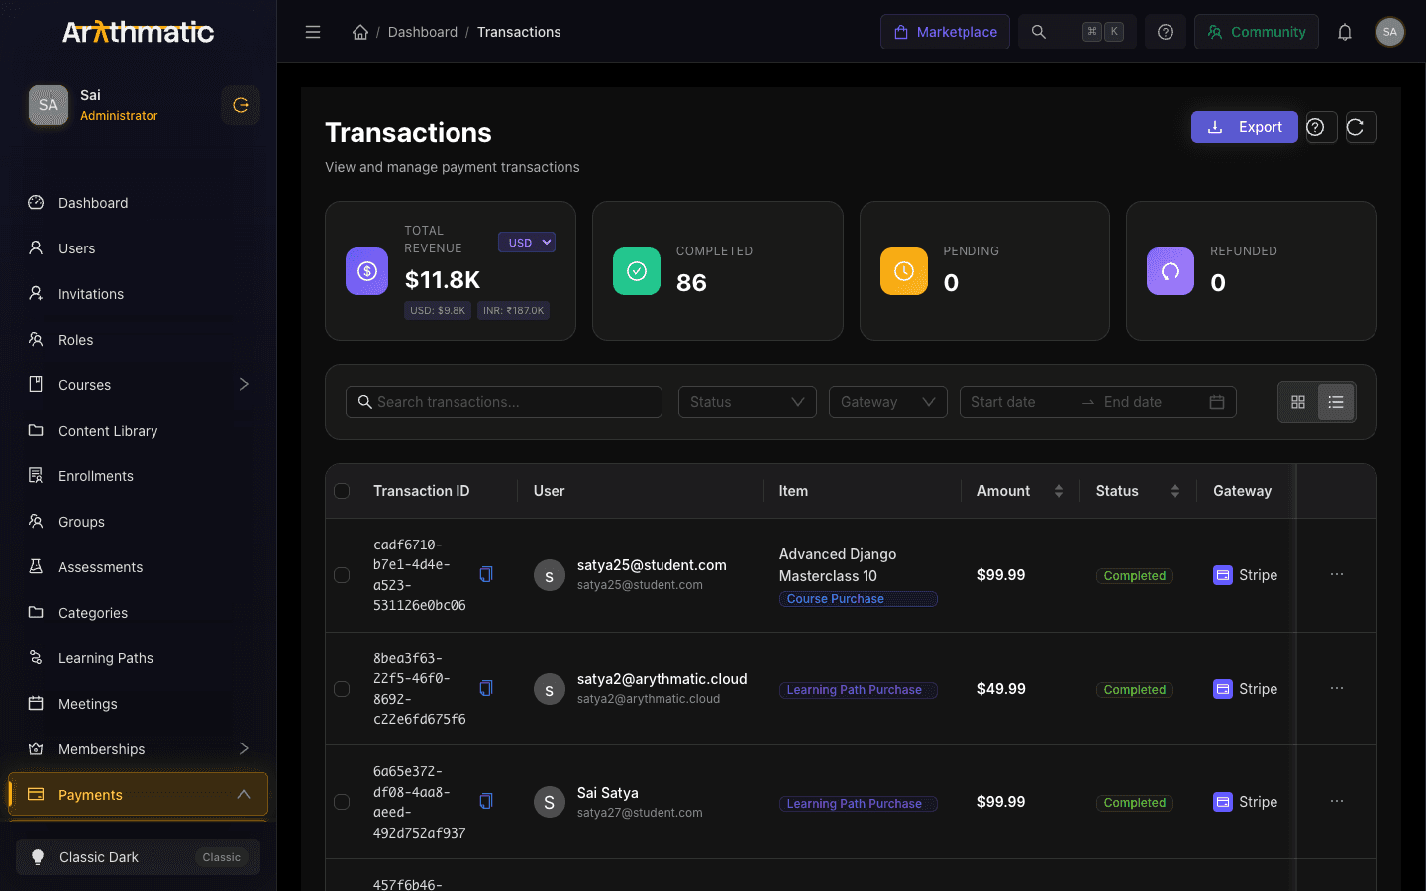Click the USD: $9.8K badge
The width and height of the screenshot is (1426, 891).
[x=438, y=310]
